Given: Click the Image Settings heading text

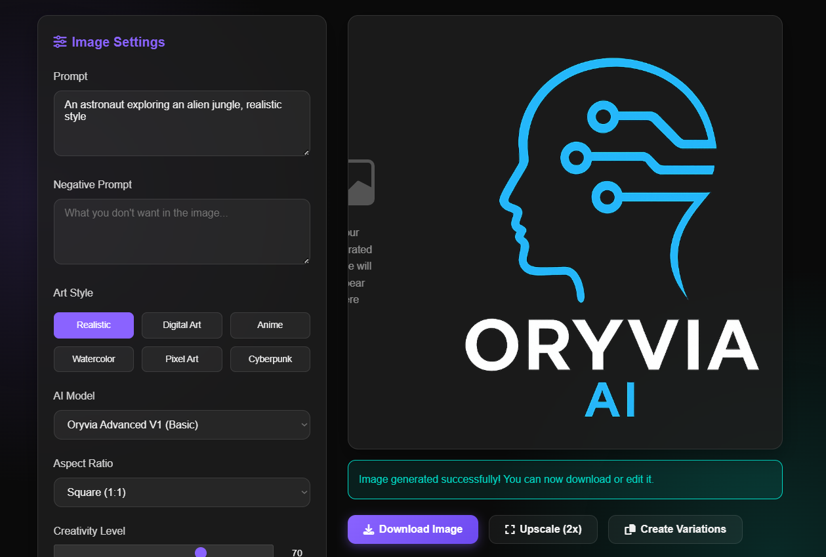Looking at the screenshot, I should [x=118, y=42].
